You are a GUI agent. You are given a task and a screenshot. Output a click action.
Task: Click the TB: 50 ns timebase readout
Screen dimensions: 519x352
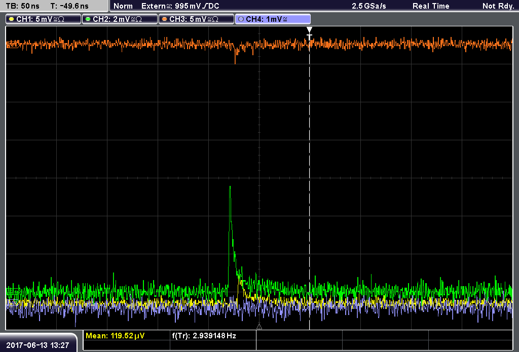pos(22,6)
